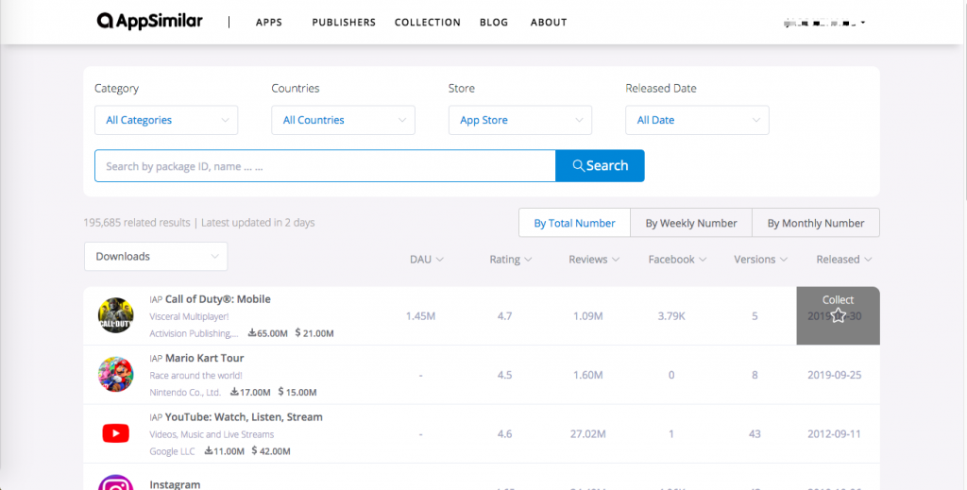Click the 2019-09-25 release date
The height and width of the screenshot is (490, 967).
[x=835, y=375]
